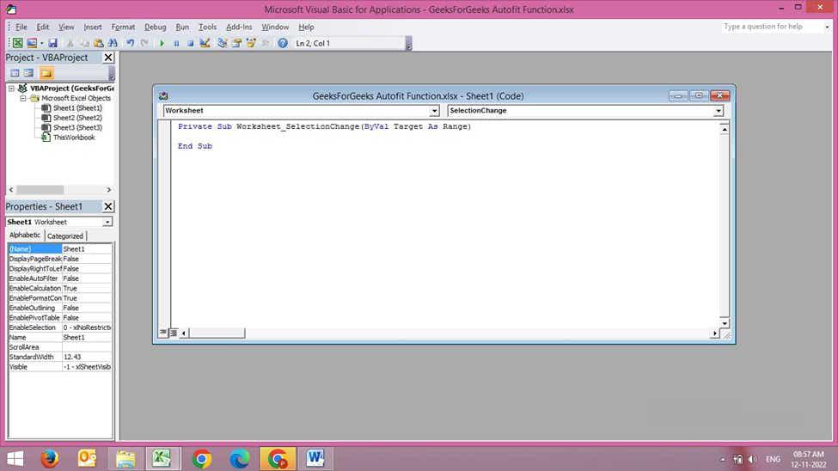Click View Object icon in Project panel
838x471 pixels.
click(29, 73)
